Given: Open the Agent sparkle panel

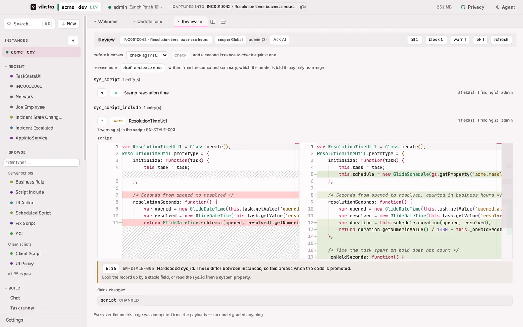Looking at the screenshot, I should click(x=505, y=7).
